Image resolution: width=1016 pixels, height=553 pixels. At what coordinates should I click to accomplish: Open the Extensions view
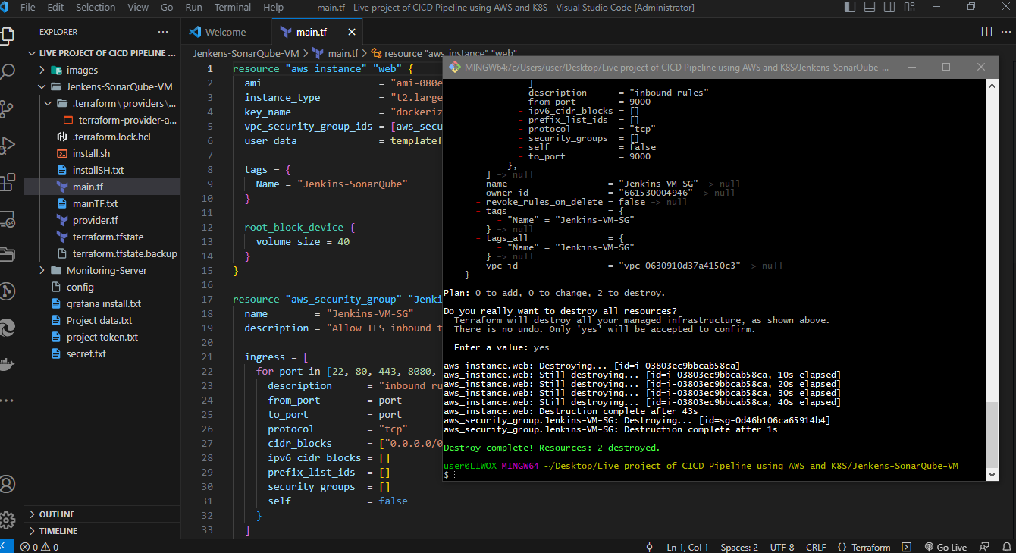coord(8,181)
